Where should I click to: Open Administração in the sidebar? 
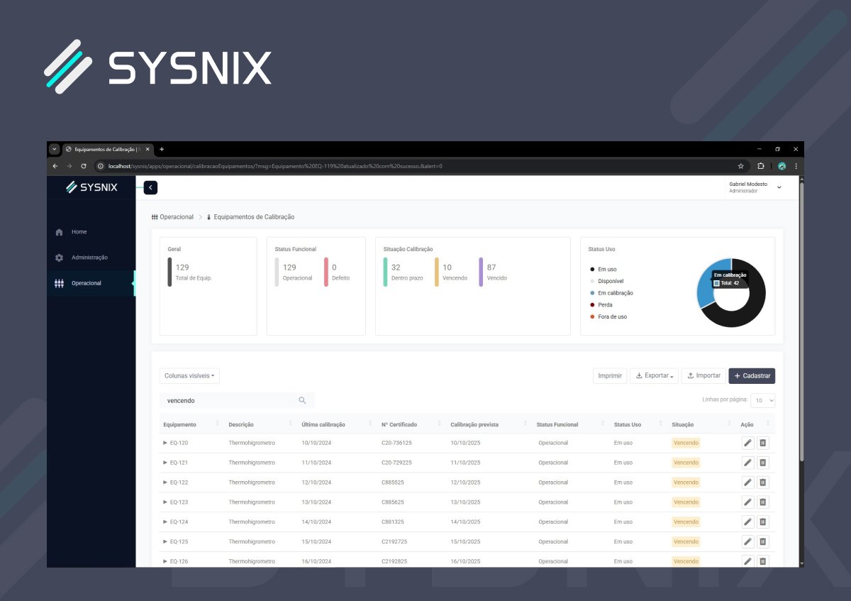pyautogui.click(x=89, y=258)
